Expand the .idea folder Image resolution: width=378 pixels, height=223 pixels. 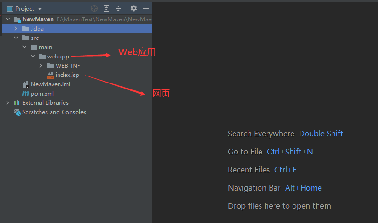(x=16, y=29)
